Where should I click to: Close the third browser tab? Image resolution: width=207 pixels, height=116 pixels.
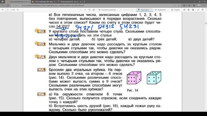(x=81, y=2)
